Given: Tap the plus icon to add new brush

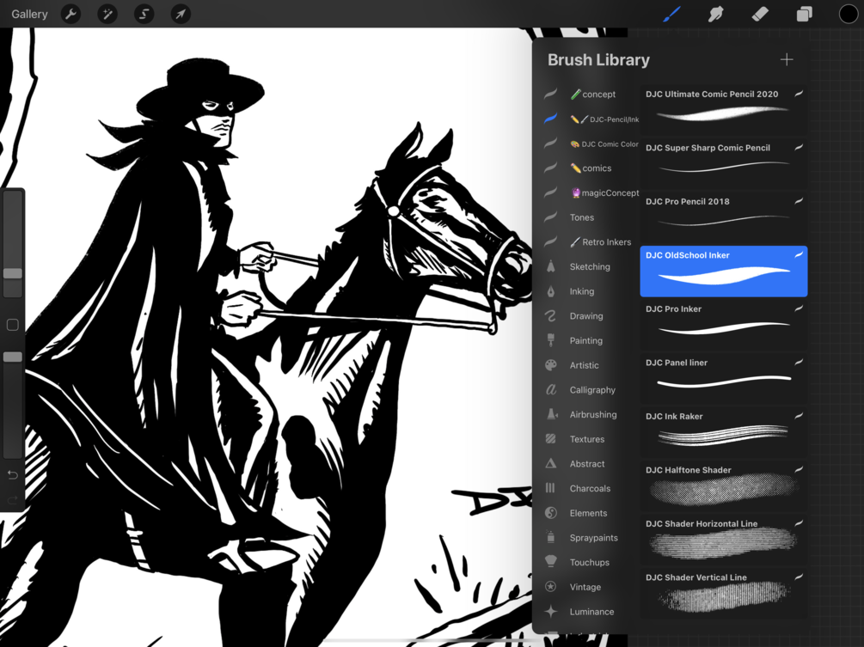Looking at the screenshot, I should coord(787,59).
